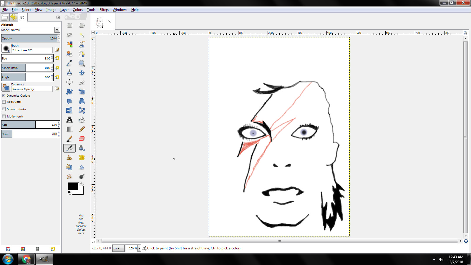Select the Smudge tool
471x265 pixels.
tap(69, 176)
